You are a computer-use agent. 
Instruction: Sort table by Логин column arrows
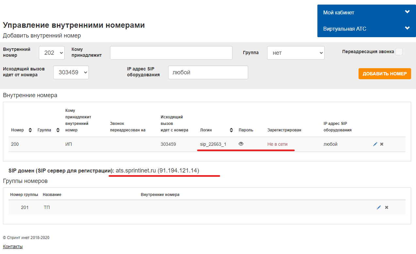point(231,130)
